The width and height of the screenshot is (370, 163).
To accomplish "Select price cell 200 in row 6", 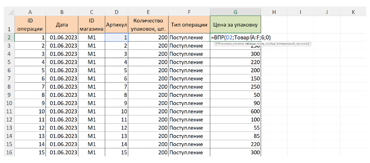I will pyautogui.click(x=235, y=70).
